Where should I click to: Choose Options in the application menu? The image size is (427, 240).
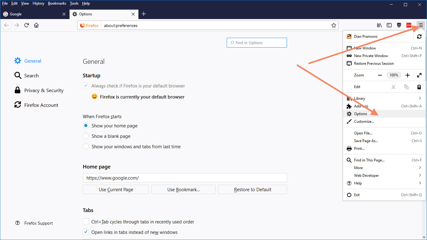[x=384, y=114]
